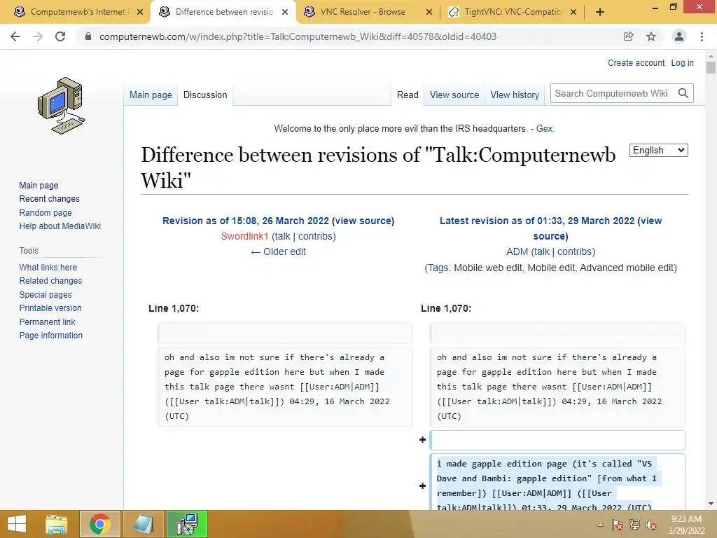Click the Gex link in the banner
The height and width of the screenshot is (538, 717).
(x=544, y=129)
